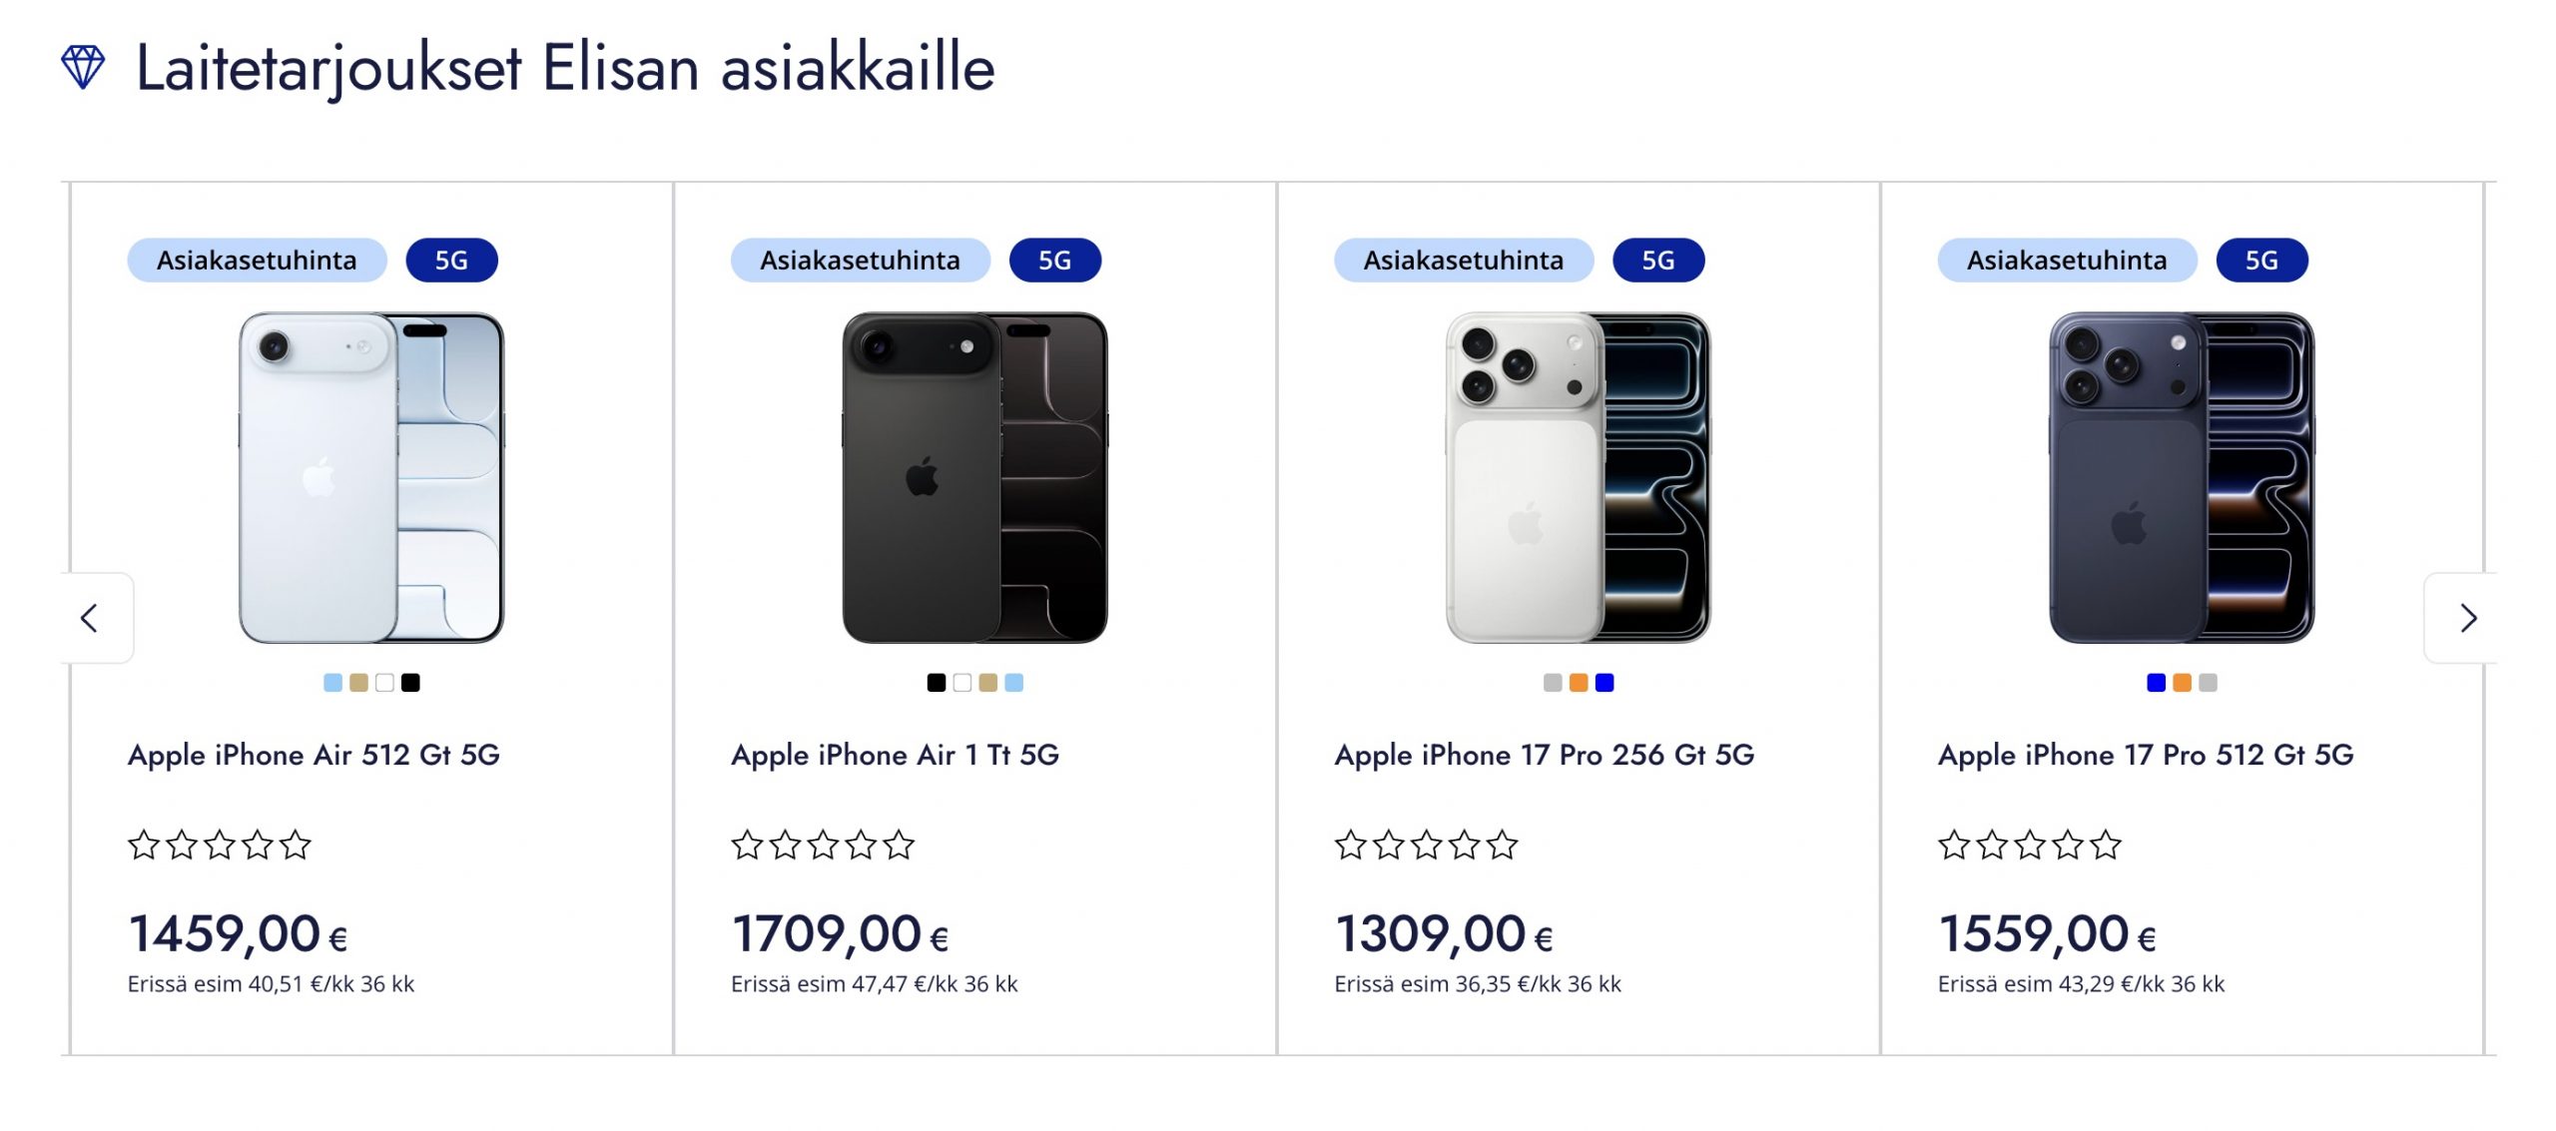The width and height of the screenshot is (2556, 1131).
Task: Rate iPhone Air 512 Gt five stars
Action: click(296, 846)
